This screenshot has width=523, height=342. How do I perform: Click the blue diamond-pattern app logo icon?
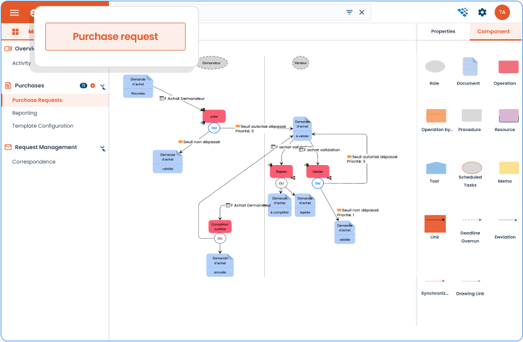pyautogui.click(x=463, y=13)
